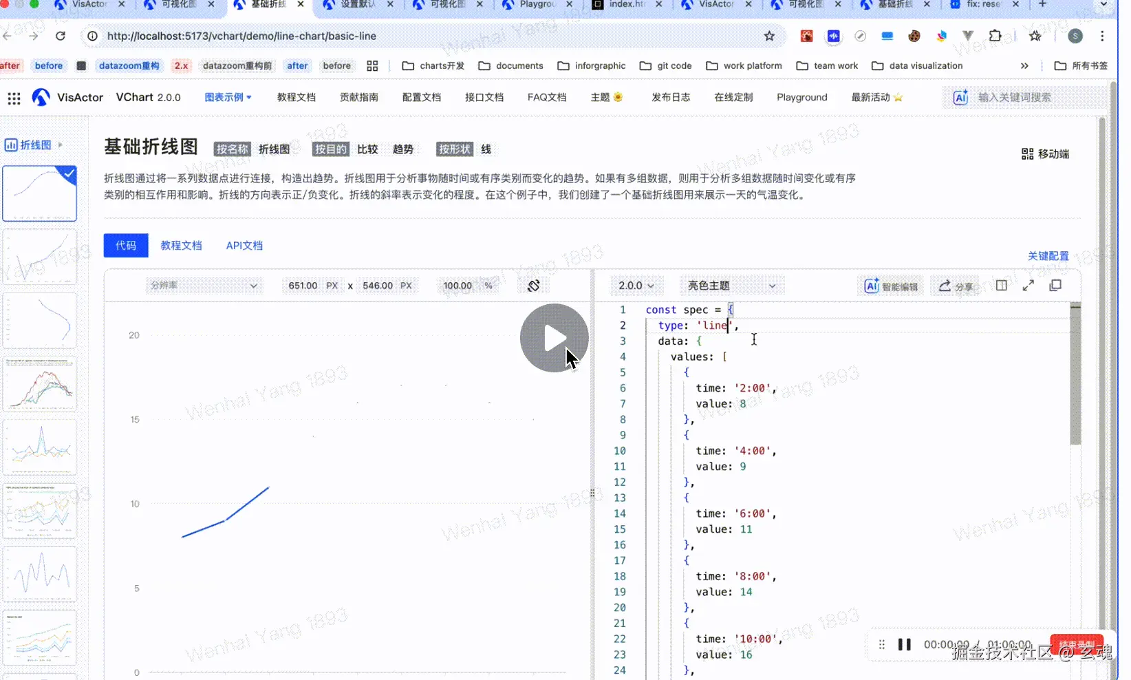Open the 关键配置 link
1131x680 pixels.
1048,256
